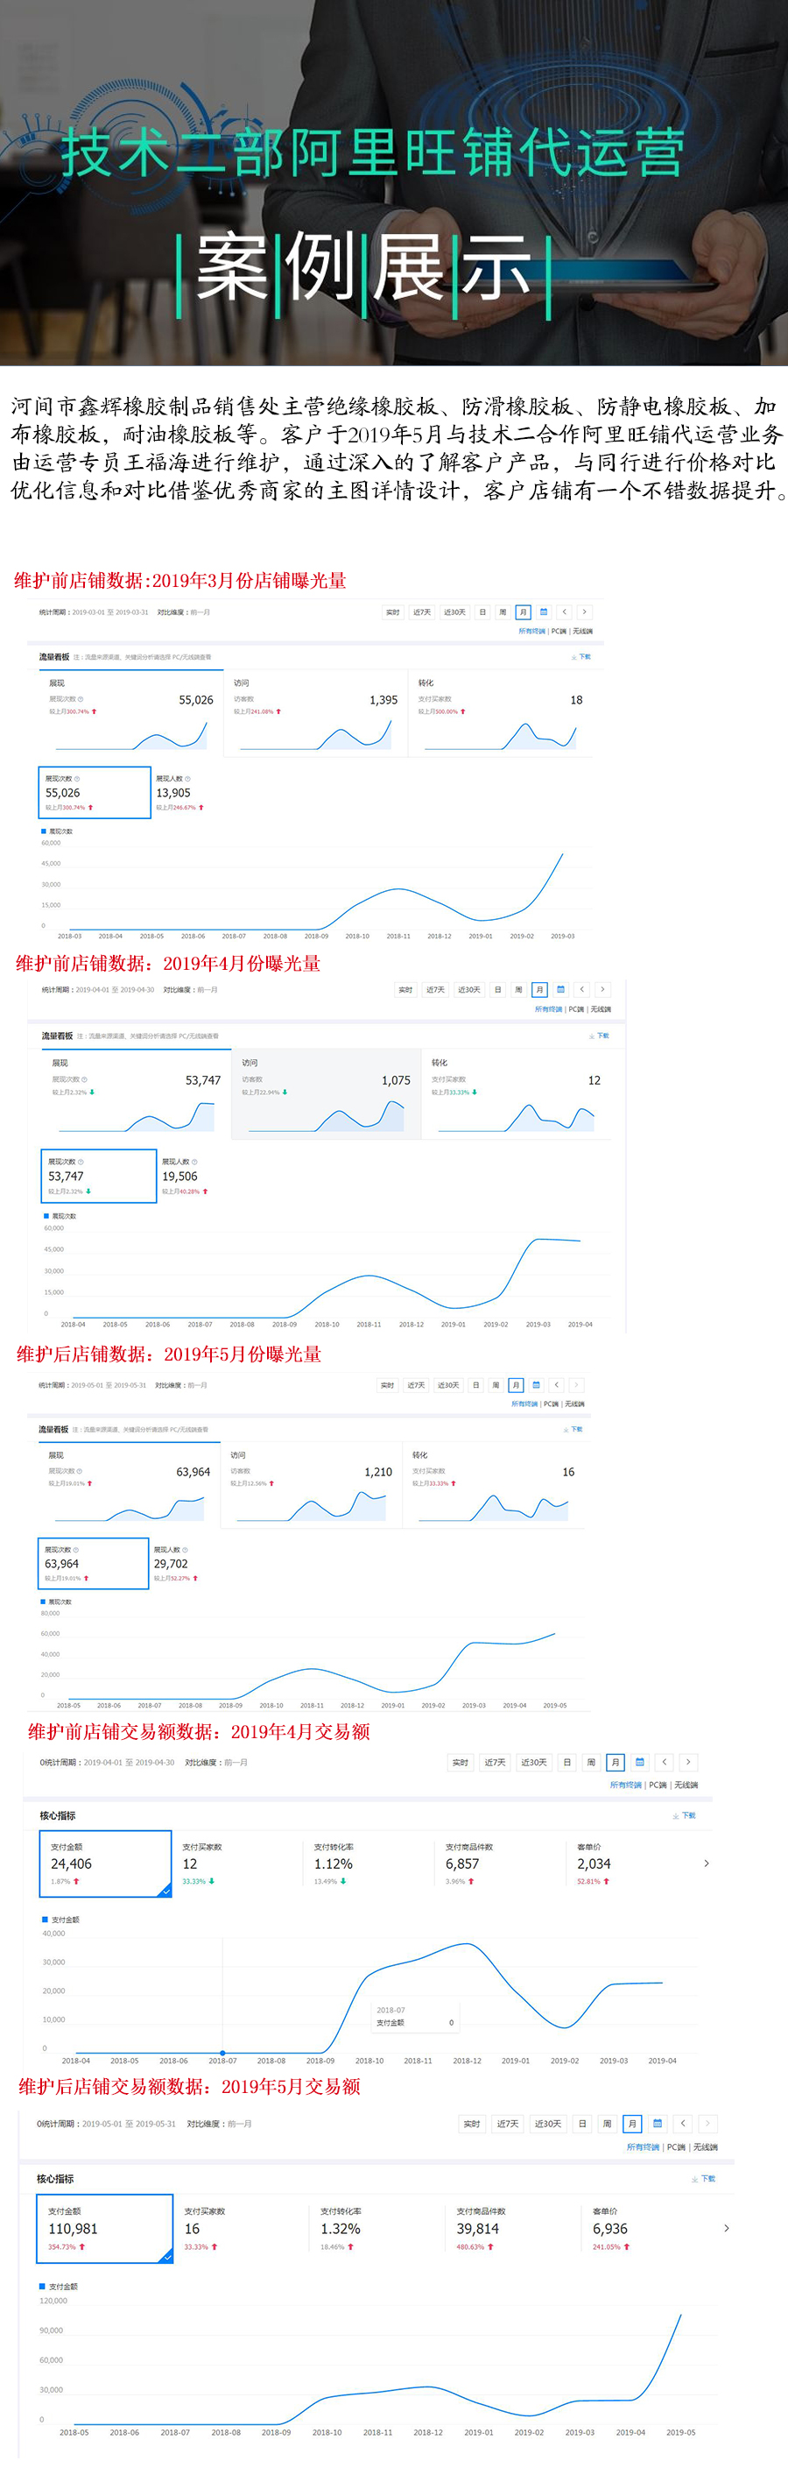Click 近7天 button in March 2019 panel
This screenshot has height=2468, width=788.
[422, 612]
